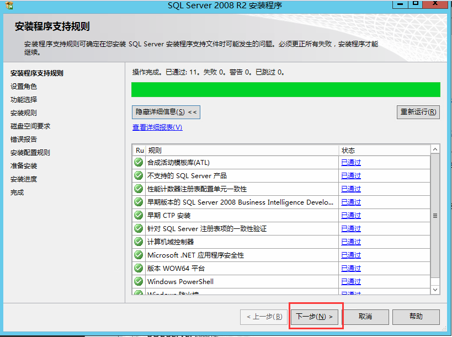This screenshot has height=337, width=452.
Task: Click green check icon for Windows PowerShell
Action: point(139,282)
